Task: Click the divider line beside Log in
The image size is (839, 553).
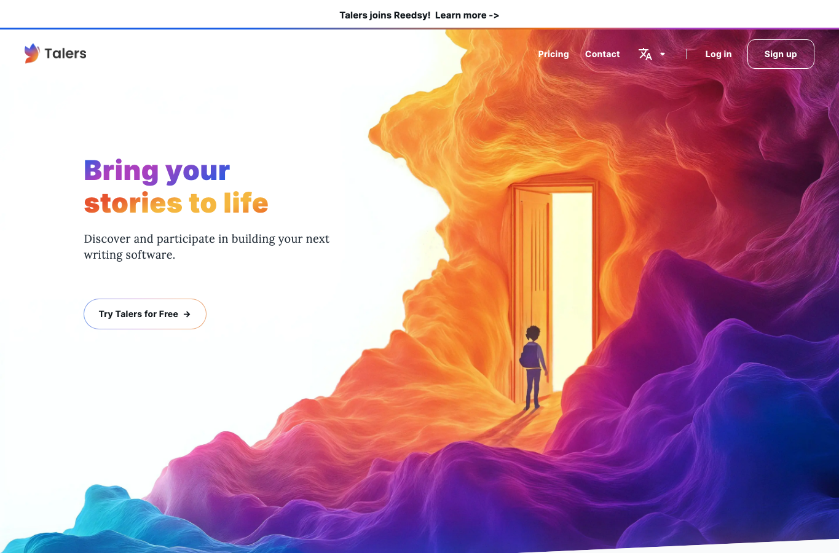Action: point(686,54)
